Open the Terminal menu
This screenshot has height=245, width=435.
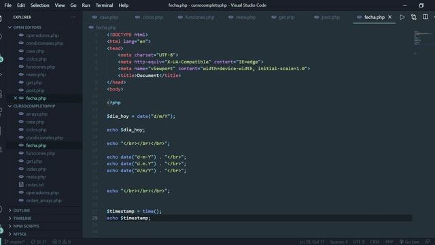(x=104, y=5)
